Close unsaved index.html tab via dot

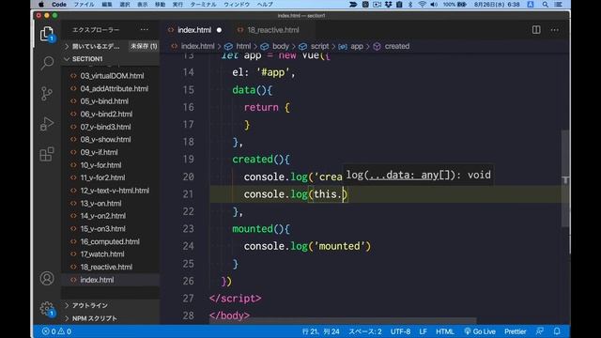(219, 30)
